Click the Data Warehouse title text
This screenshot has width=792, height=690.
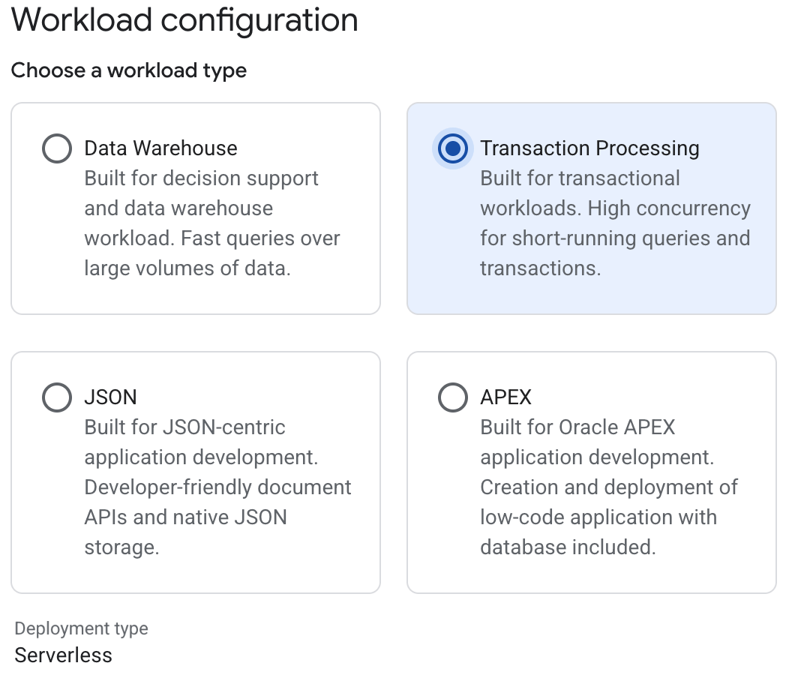click(x=160, y=148)
